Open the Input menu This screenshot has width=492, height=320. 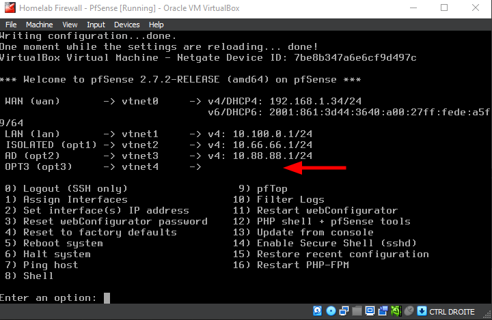(x=96, y=25)
